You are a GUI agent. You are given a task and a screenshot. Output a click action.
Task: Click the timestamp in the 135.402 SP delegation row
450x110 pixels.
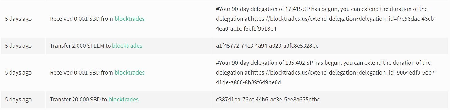(18, 73)
